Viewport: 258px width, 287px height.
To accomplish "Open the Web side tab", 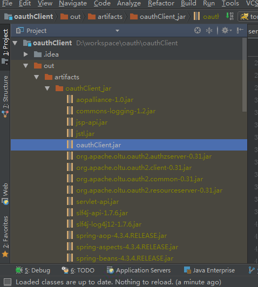I will point(5,194).
